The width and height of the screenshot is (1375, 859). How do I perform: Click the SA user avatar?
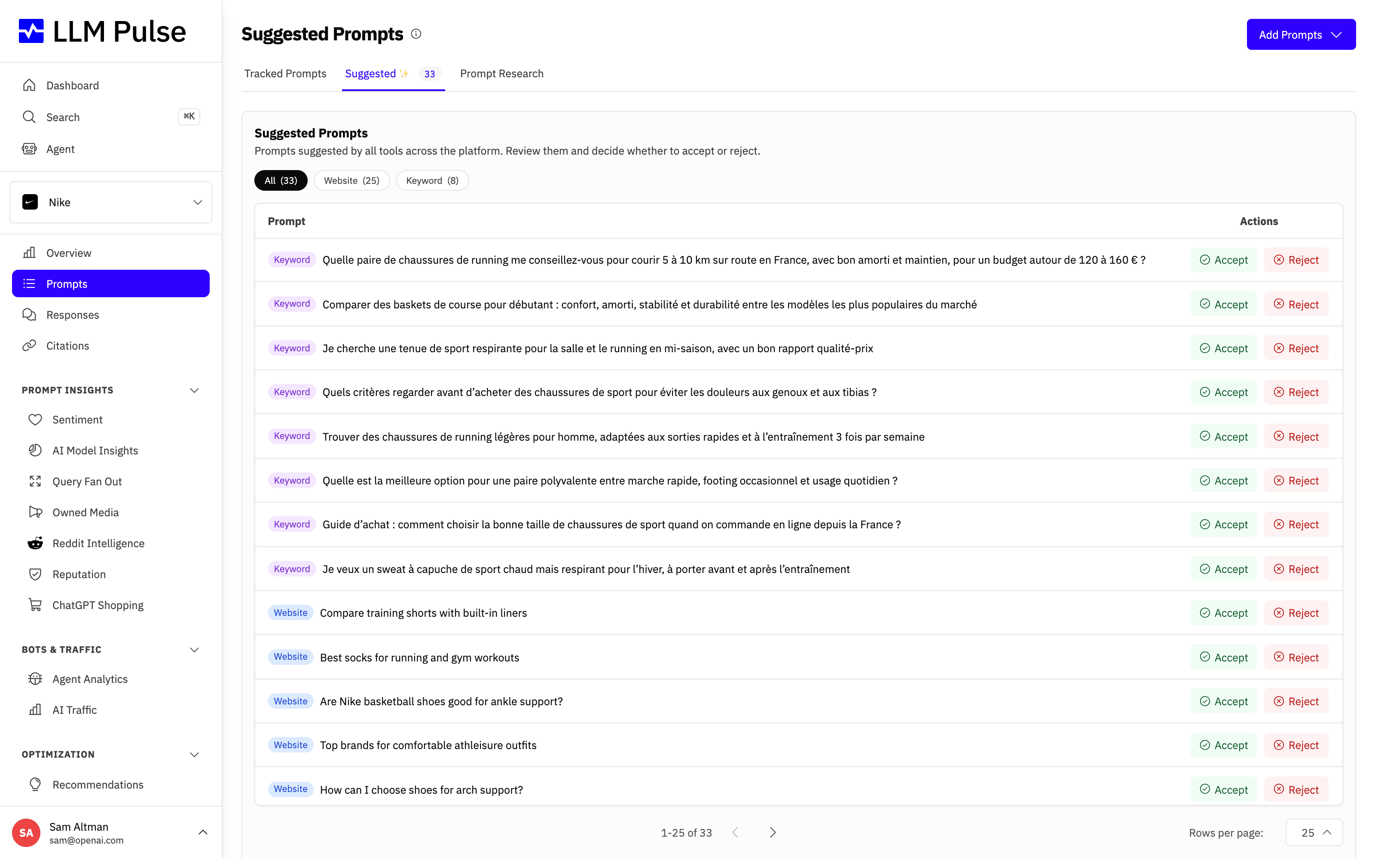[x=26, y=833]
